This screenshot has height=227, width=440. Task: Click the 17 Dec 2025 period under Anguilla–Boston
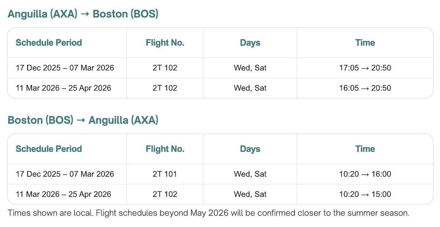pyautogui.click(x=65, y=68)
